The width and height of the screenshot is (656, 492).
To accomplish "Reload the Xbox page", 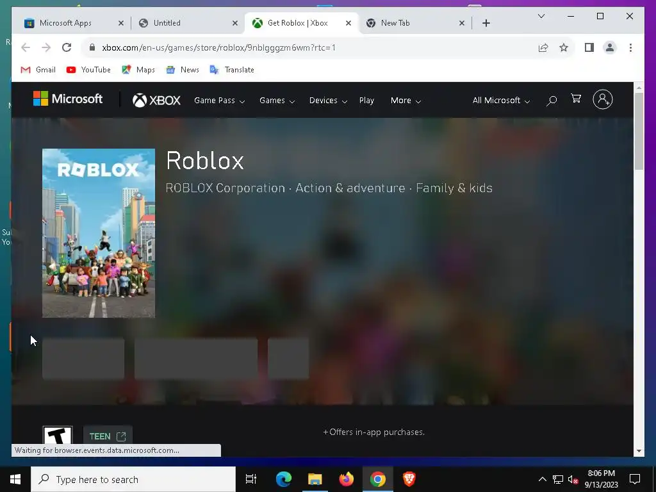I will click(x=67, y=47).
